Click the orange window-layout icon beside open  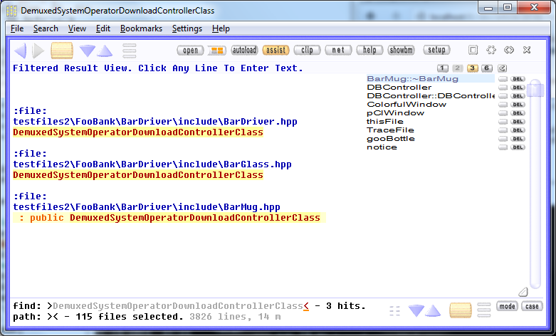point(216,51)
